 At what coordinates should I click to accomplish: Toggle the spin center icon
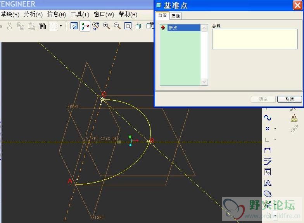85,26
